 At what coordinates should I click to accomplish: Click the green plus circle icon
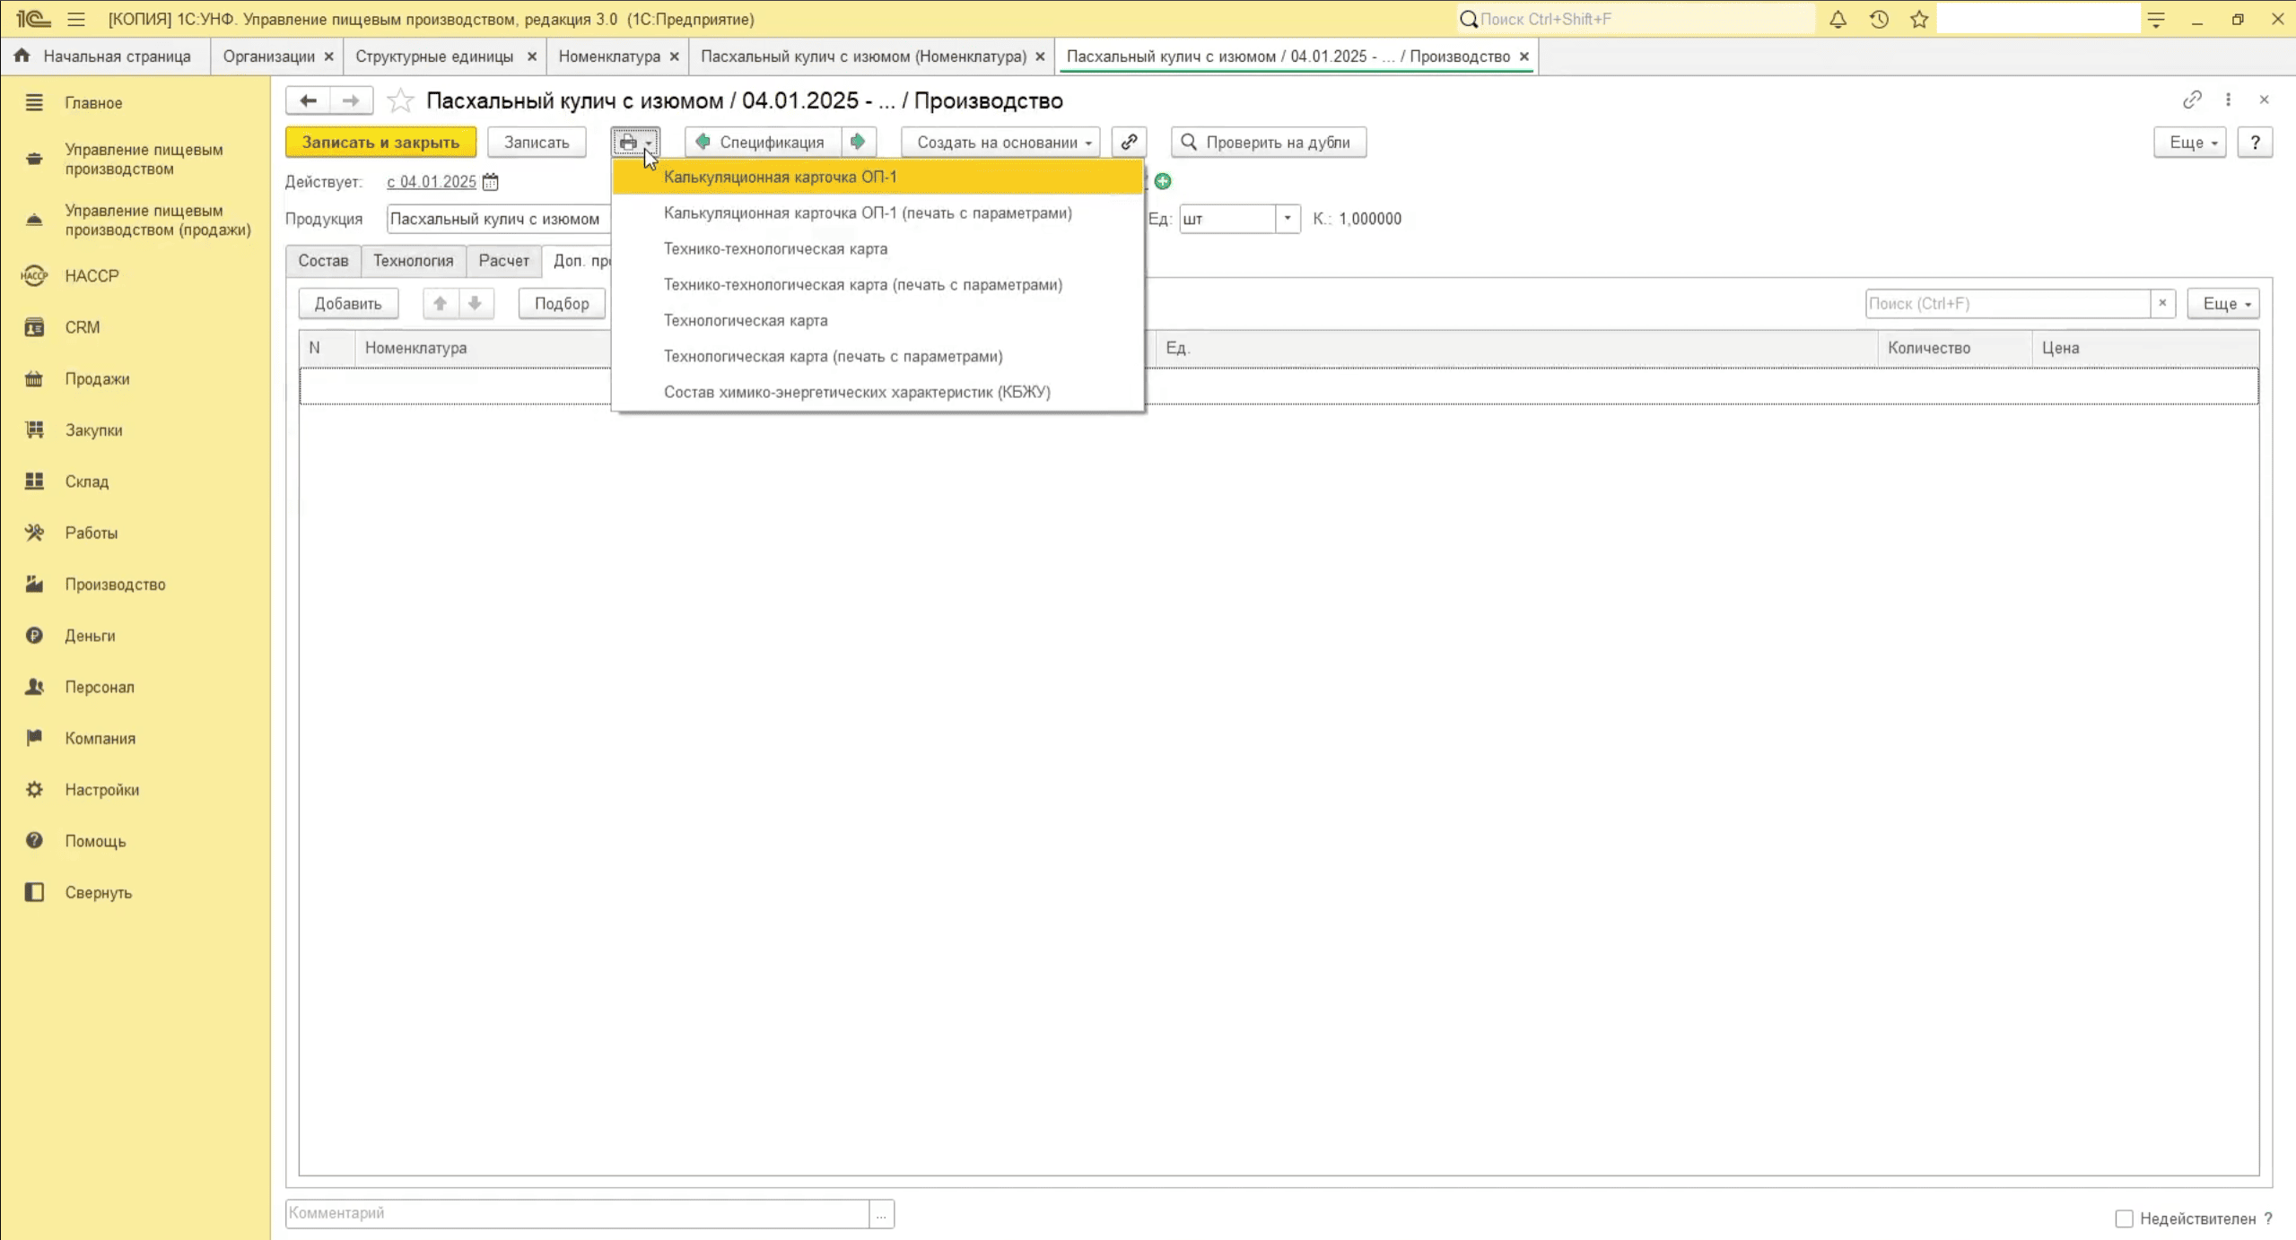click(x=1163, y=181)
